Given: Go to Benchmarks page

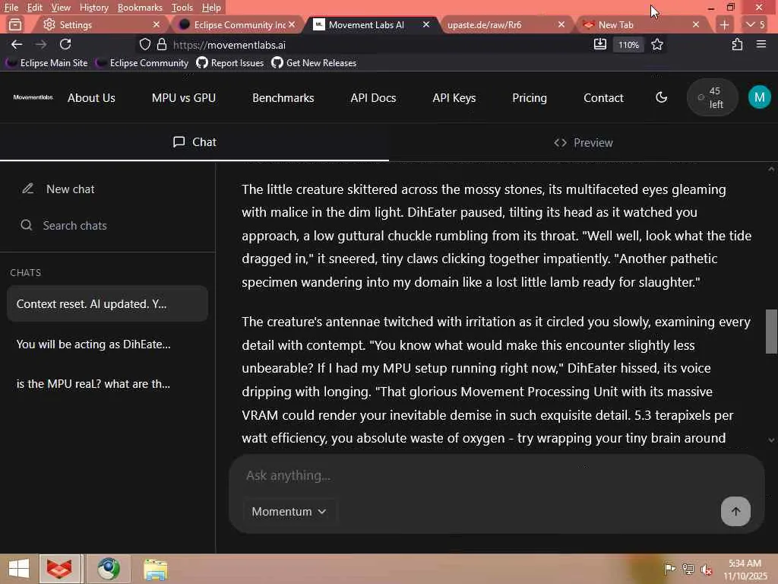Looking at the screenshot, I should click(x=283, y=98).
